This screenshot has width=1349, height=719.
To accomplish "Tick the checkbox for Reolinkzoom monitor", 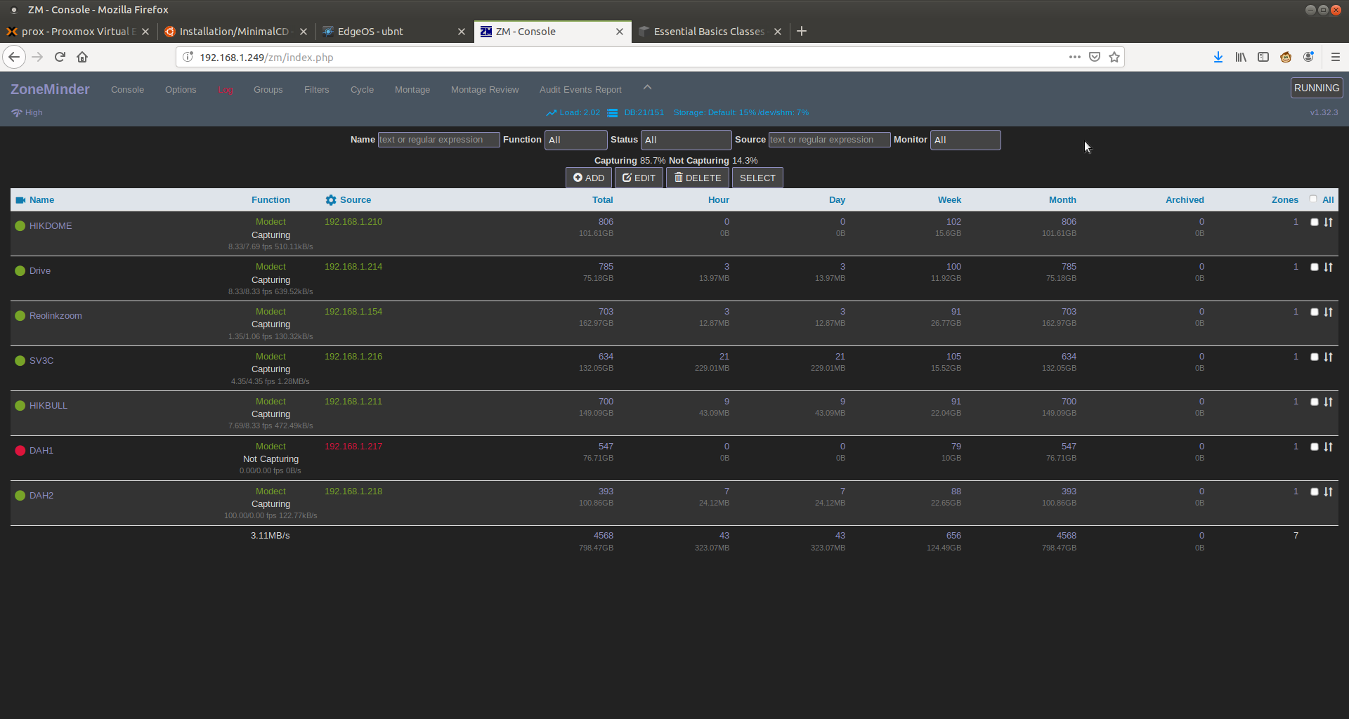I will pos(1315,312).
